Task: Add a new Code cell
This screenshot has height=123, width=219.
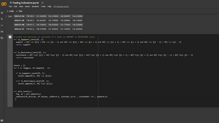Action: coord(10,11)
